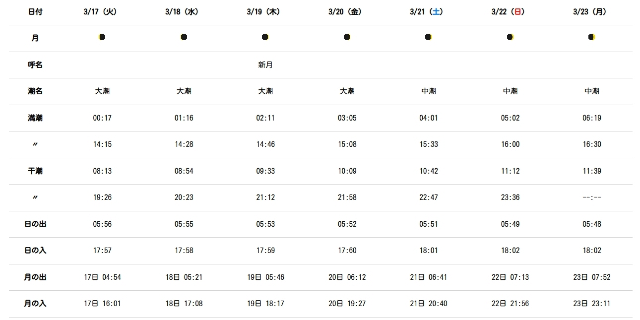Click sunset time 17:60 for 3/20
Viewport: 640px width, 320px height.
(x=347, y=251)
